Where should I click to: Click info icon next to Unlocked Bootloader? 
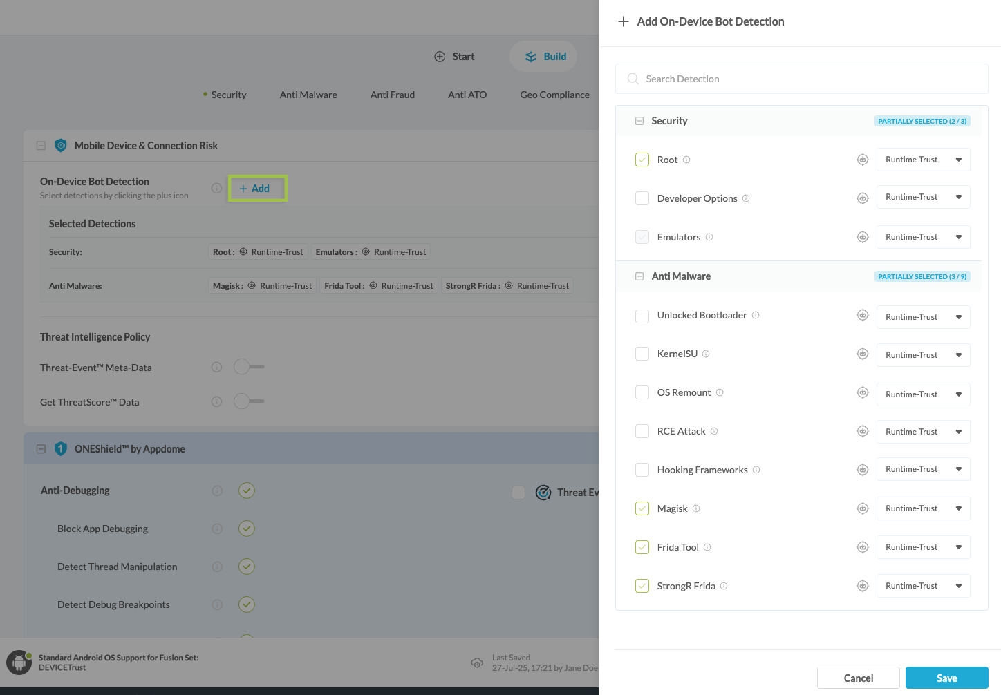[756, 315]
